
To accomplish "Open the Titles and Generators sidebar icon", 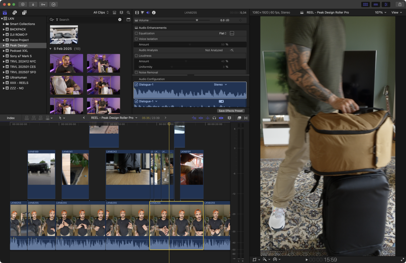I will tap(25, 12).
